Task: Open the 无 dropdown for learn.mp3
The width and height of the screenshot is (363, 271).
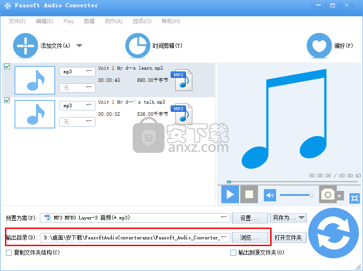Action: 77,88
